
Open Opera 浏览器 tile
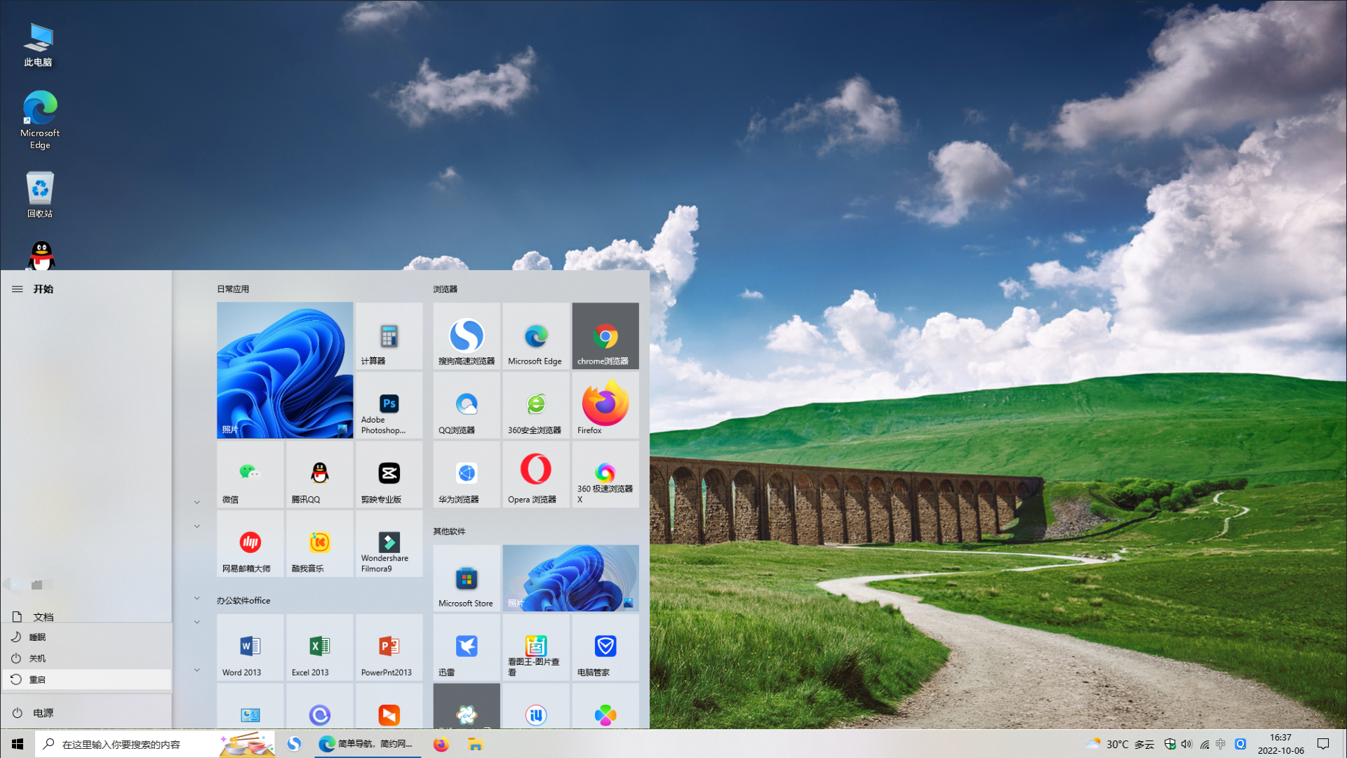coord(535,474)
